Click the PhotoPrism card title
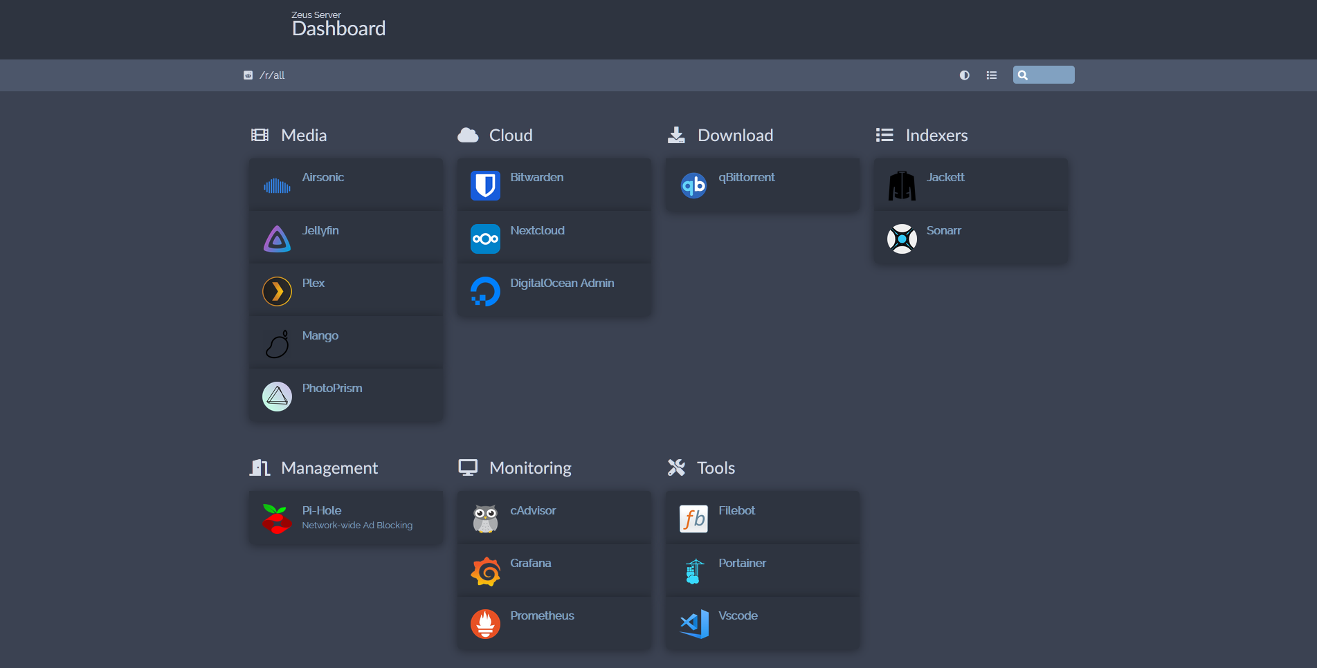This screenshot has width=1317, height=668. 332,388
